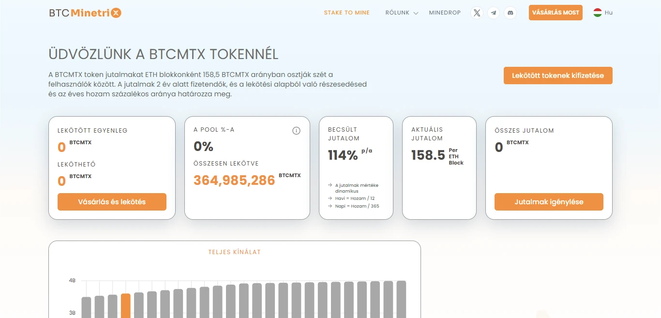The height and width of the screenshot is (318, 661).
Task: Go to Stake to Mine page
Action: (346, 13)
